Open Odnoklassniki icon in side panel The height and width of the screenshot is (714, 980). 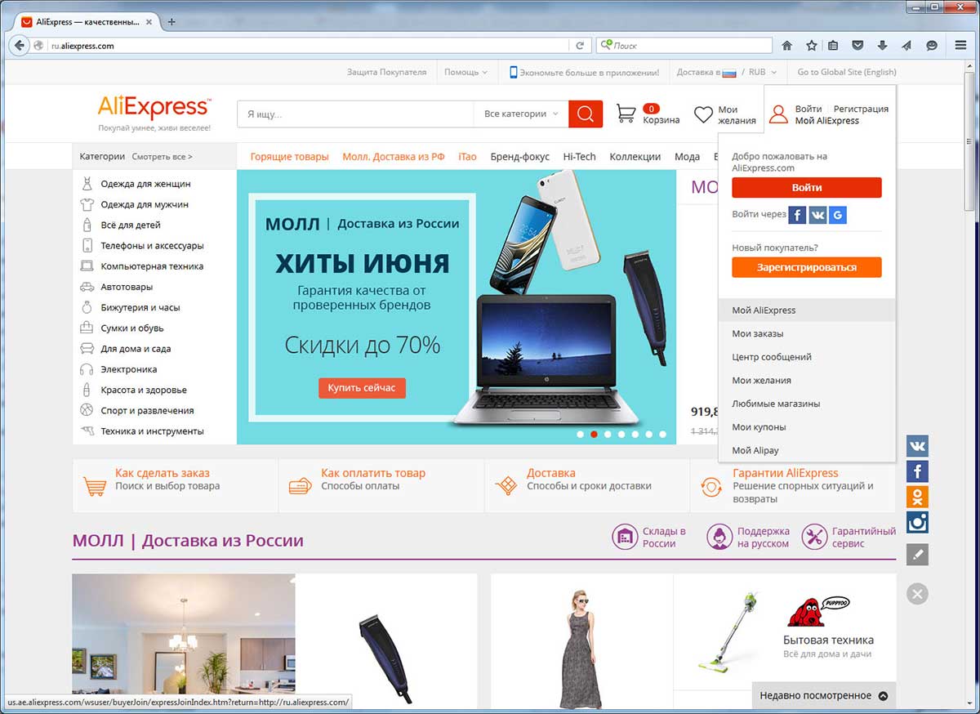coord(917,497)
